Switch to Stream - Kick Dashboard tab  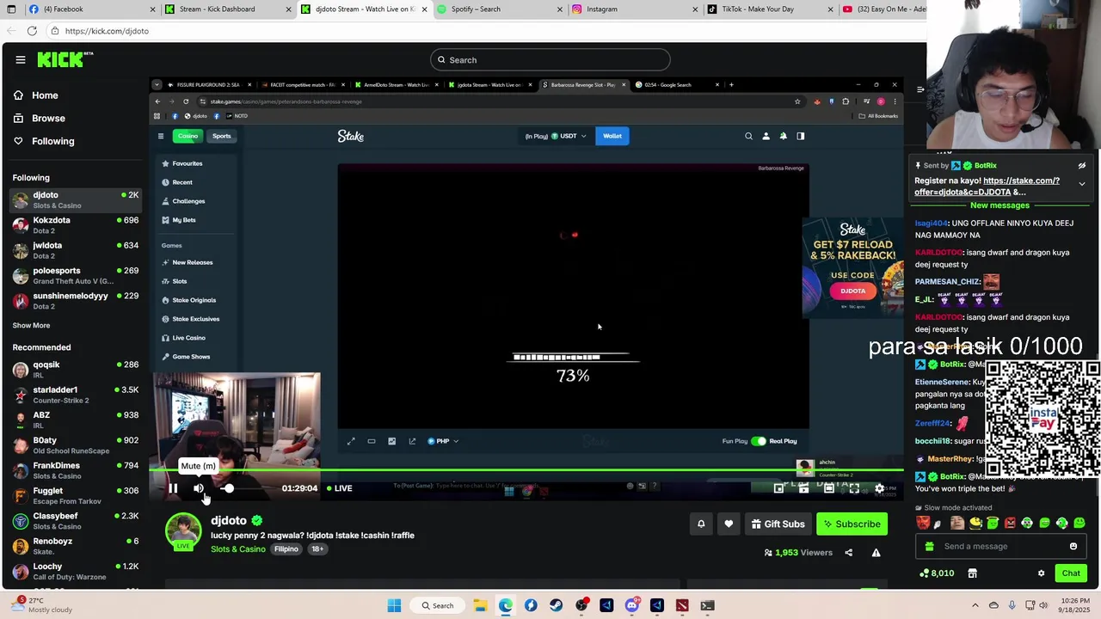coord(228,9)
